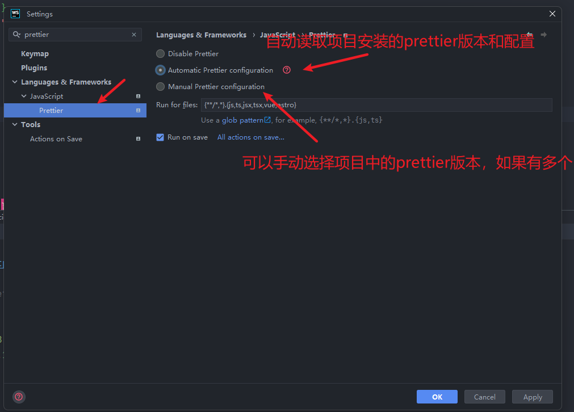
Task: Click the back navigation arrow
Action: (x=529, y=35)
